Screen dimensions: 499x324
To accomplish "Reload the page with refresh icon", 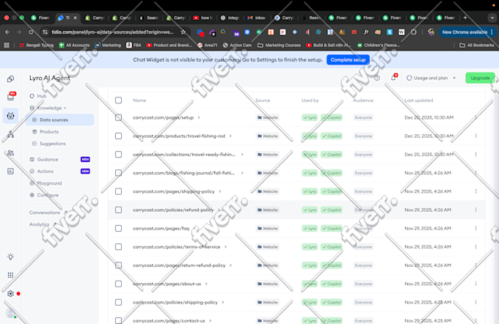I will coord(31,32).
